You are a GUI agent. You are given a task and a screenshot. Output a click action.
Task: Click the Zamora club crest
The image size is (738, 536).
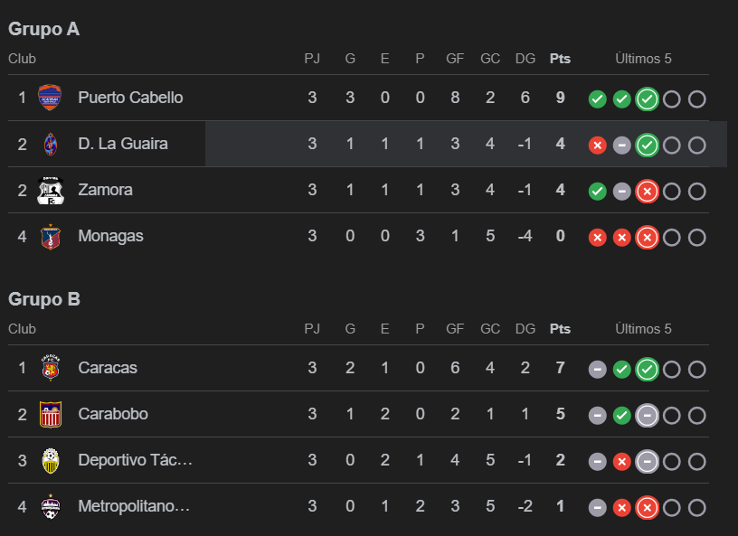coord(50,190)
